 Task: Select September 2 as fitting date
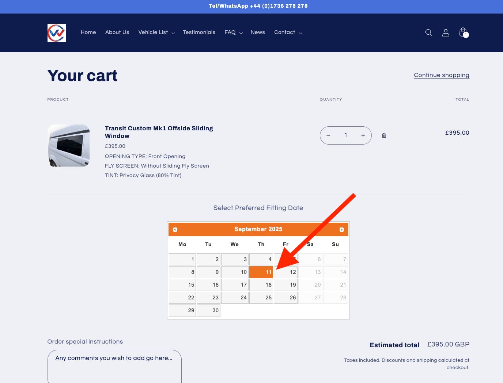[208, 259]
